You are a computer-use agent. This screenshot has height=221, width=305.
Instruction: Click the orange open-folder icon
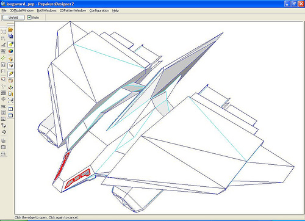pyautogui.click(x=10, y=30)
